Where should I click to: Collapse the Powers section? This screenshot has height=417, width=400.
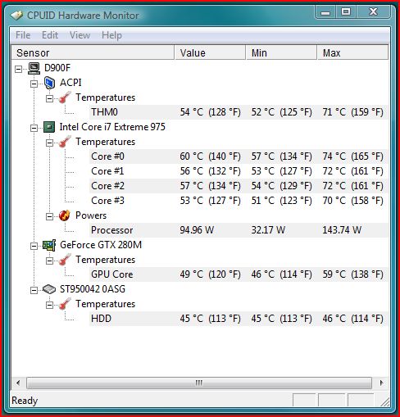coord(49,216)
